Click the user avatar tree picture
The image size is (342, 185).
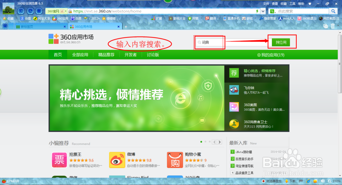coord(9,9)
